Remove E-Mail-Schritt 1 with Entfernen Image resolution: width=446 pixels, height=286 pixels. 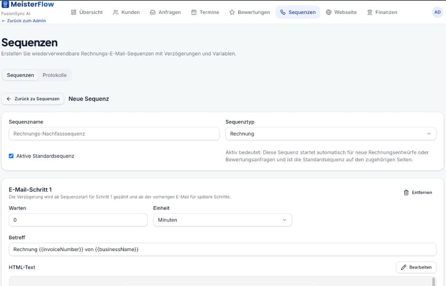418,193
